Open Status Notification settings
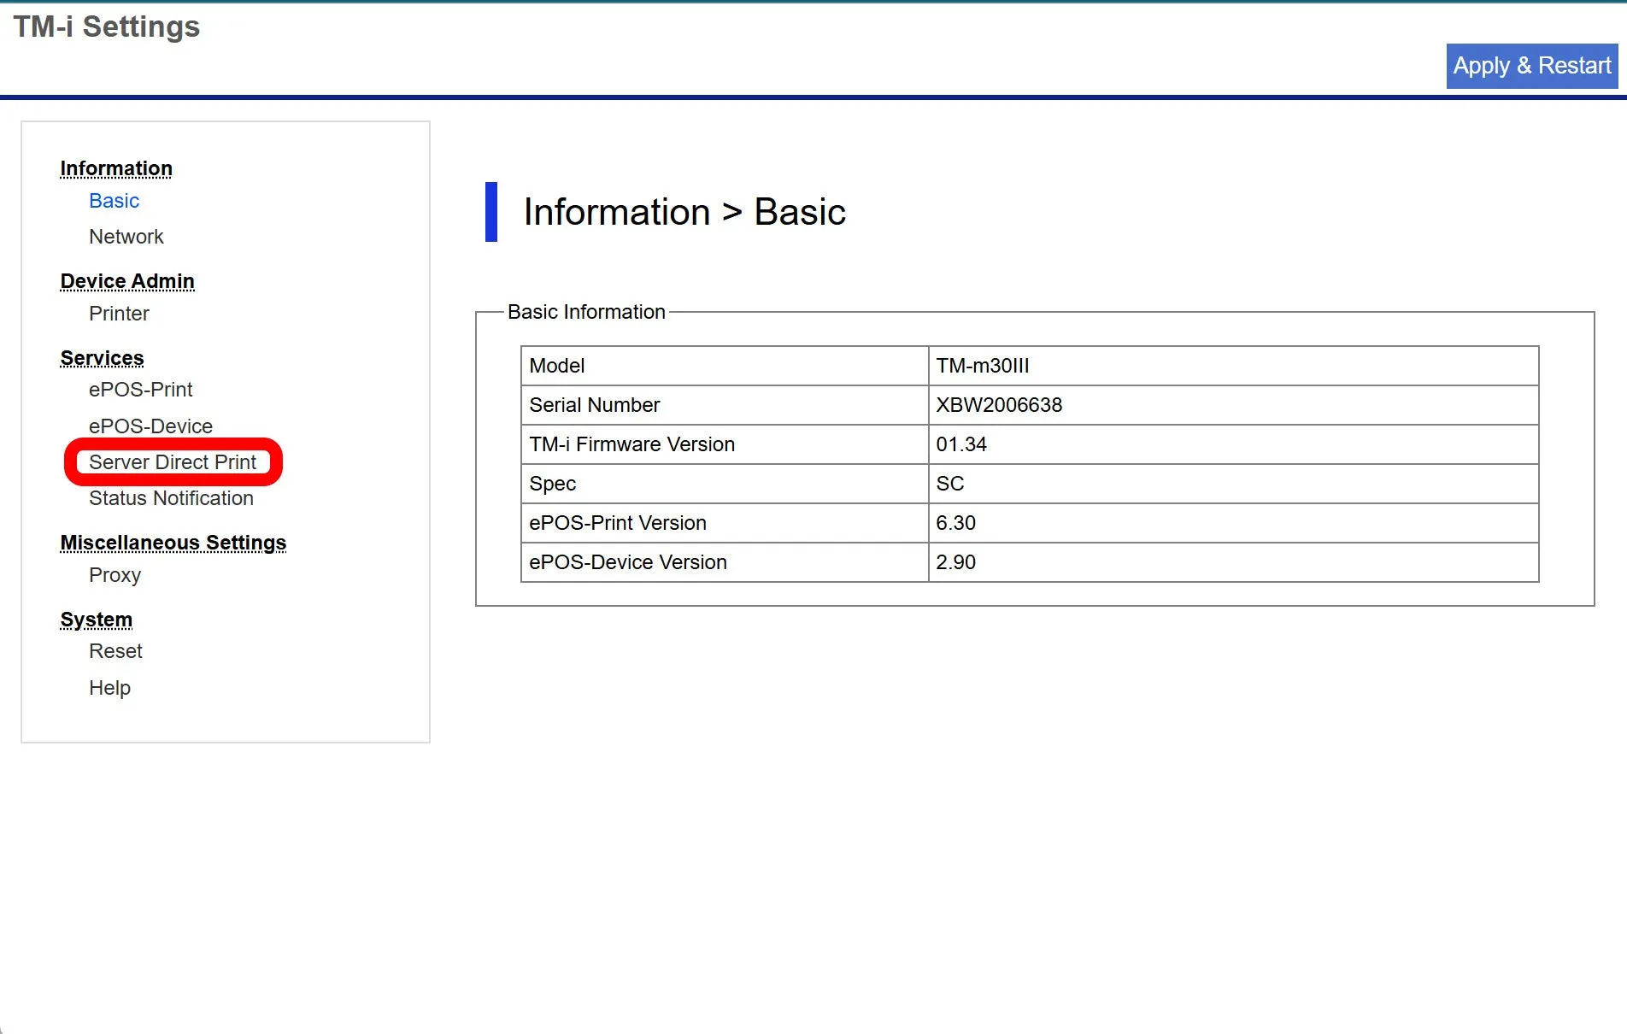The height and width of the screenshot is (1034, 1627). (171, 498)
